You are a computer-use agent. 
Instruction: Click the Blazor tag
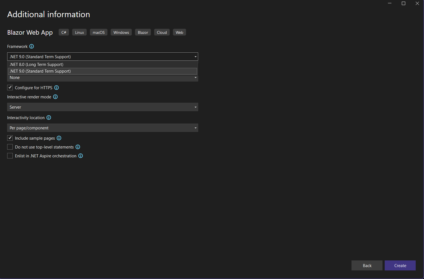[143, 32]
